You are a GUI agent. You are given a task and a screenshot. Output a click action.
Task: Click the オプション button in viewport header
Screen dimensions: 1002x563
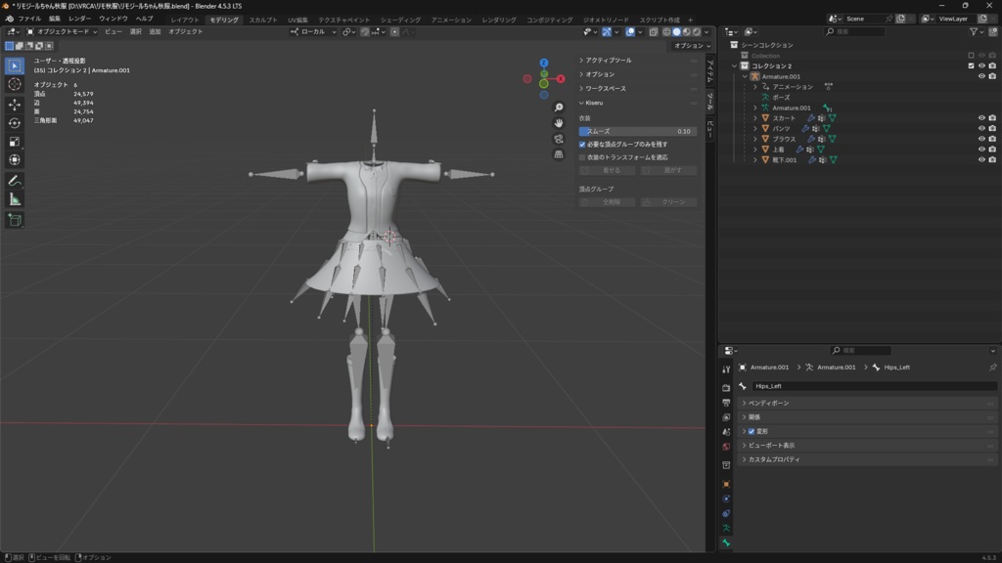(x=692, y=46)
